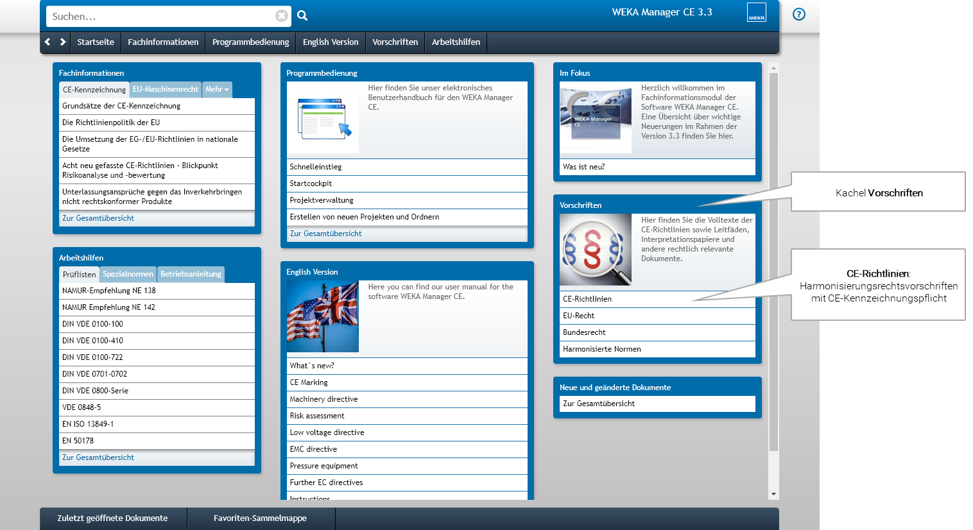Click into the Suchen search field

pos(160,17)
